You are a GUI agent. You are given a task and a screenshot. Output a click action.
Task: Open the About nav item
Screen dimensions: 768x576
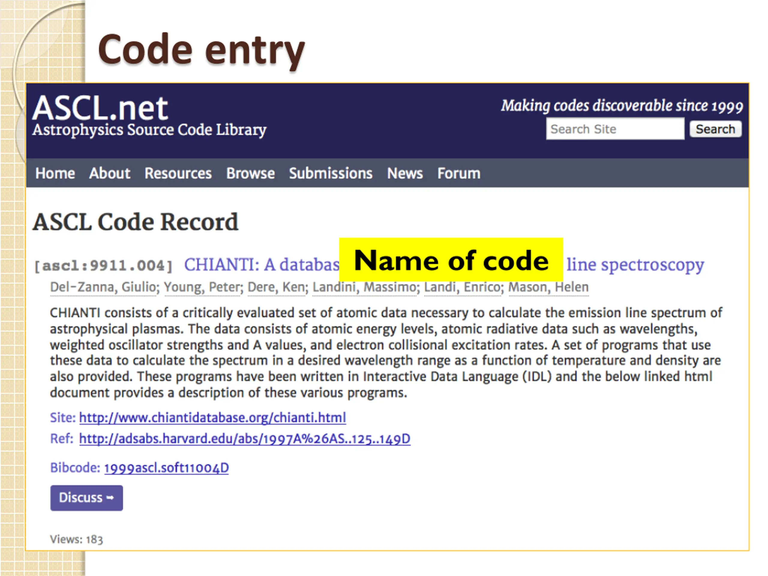[x=110, y=173]
